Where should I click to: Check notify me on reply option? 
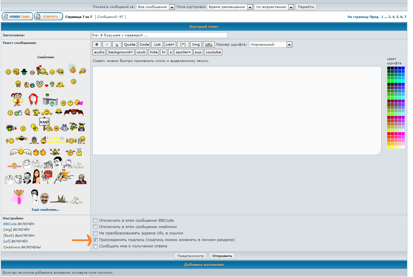click(x=95, y=246)
